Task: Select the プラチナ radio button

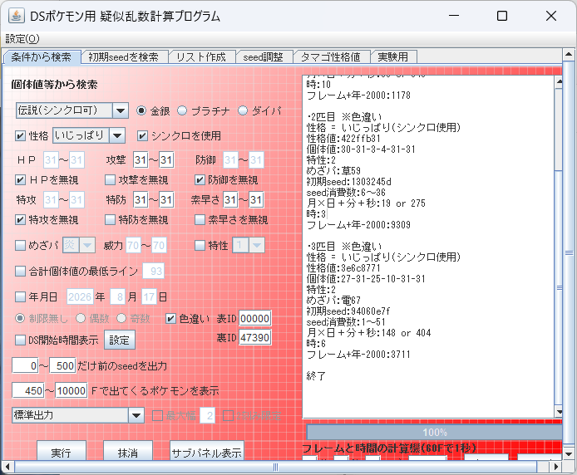Action: (182, 110)
